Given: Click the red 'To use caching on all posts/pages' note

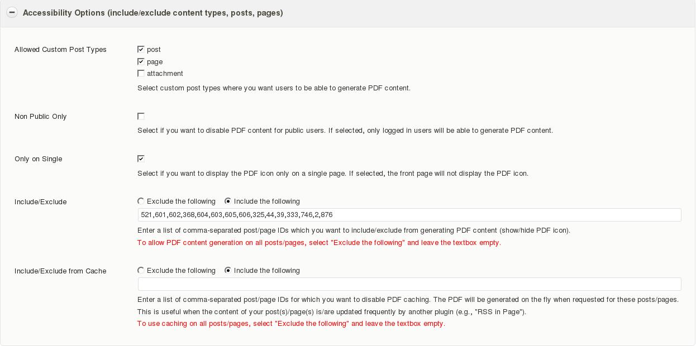Looking at the screenshot, I should tap(291, 324).
